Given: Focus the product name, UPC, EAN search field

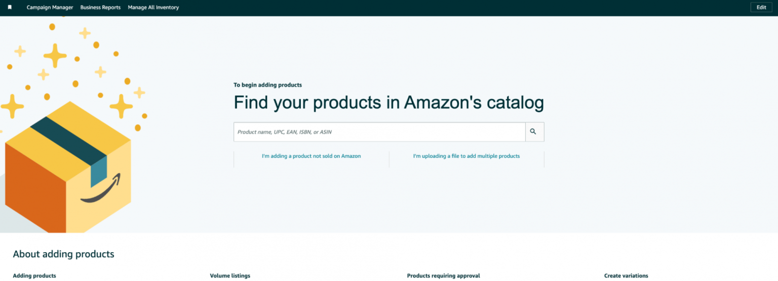Looking at the screenshot, I should coord(379,132).
